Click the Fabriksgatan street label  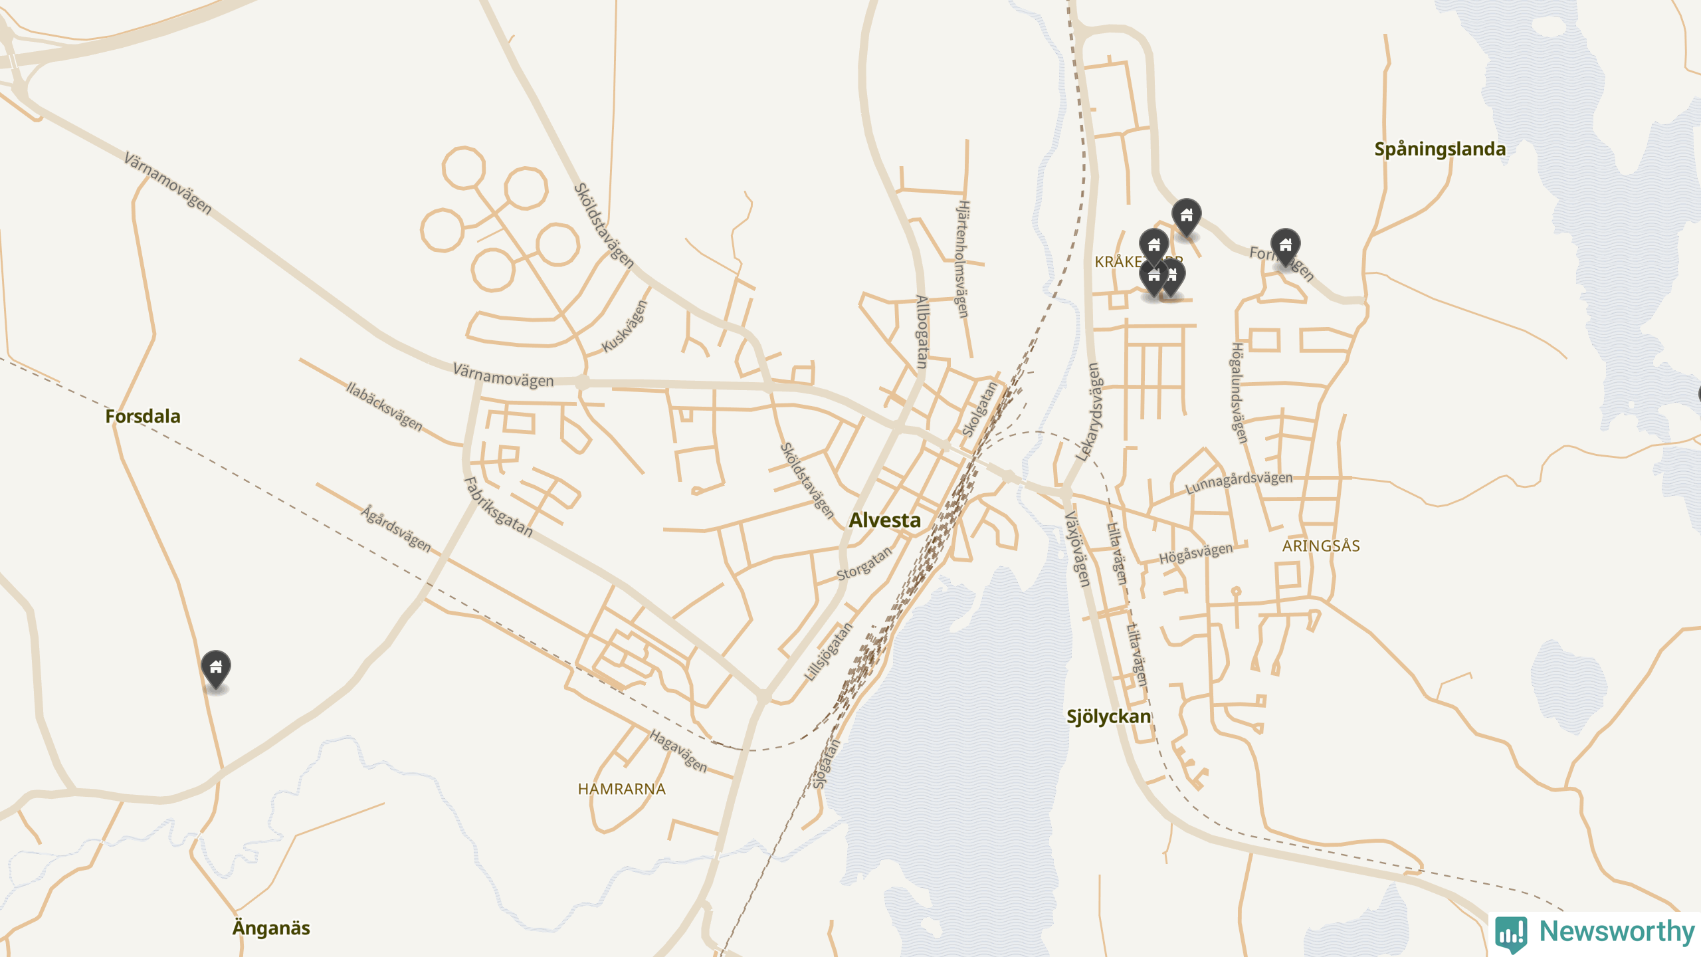tap(498, 506)
